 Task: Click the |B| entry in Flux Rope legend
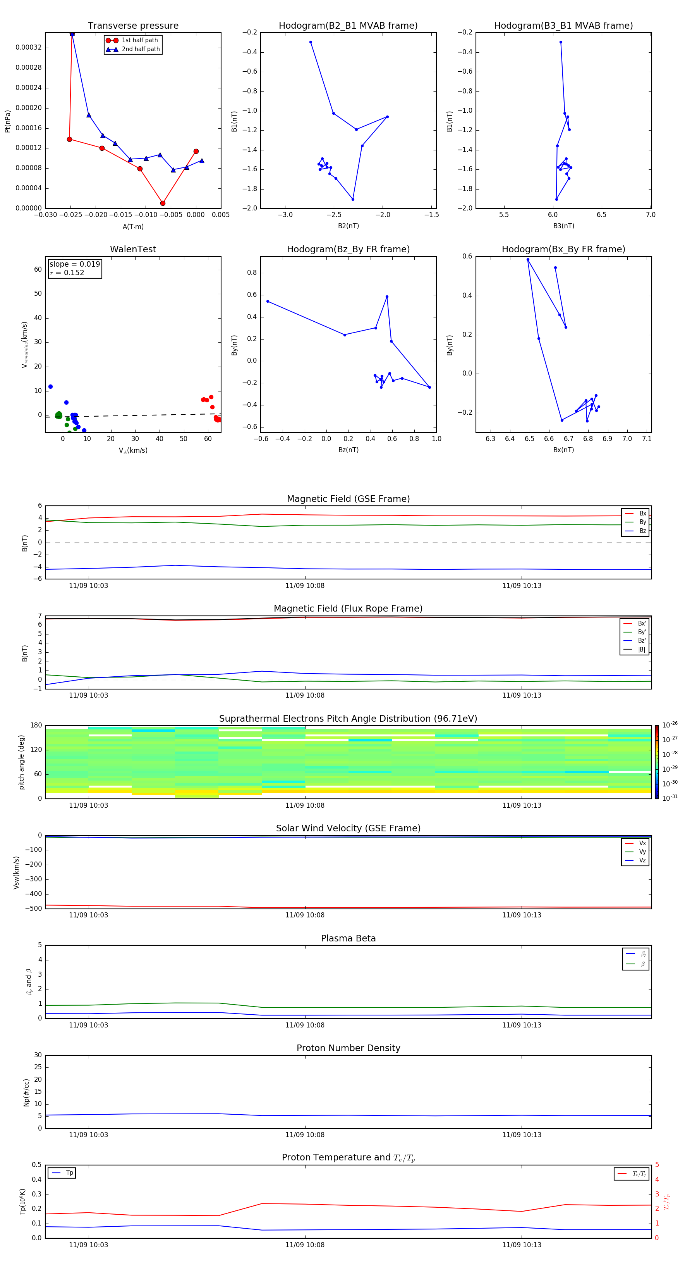pos(635,650)
